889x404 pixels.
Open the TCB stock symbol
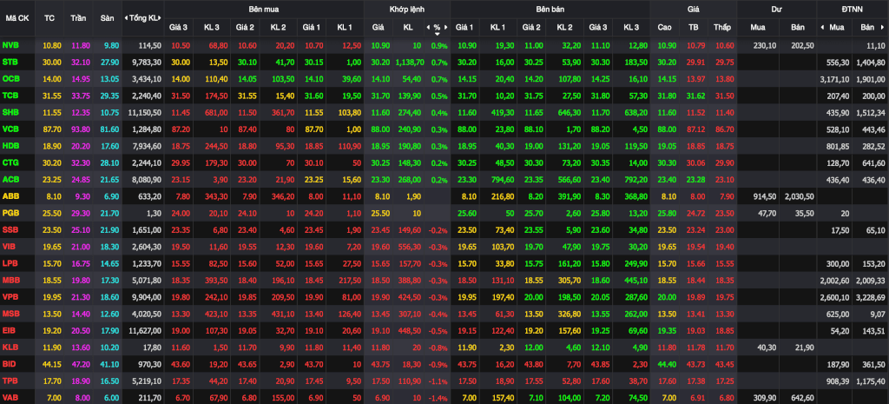pyautogui.click(x=10, y=96)
